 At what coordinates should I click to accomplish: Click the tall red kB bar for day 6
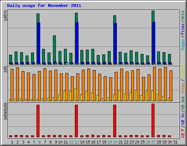coord(38,121)
